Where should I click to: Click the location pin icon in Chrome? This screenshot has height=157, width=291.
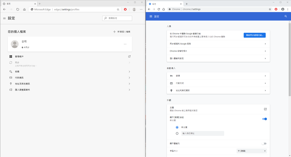(171, 91)
